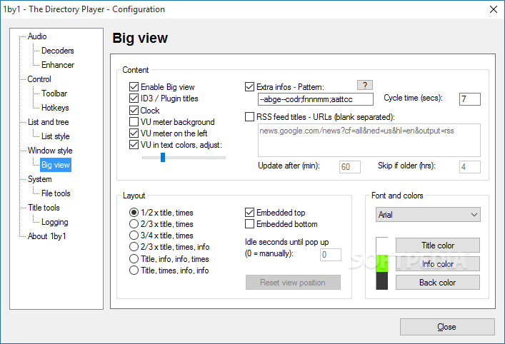Image resolution: width=505 pixels, height=344 pixels.
Task: Click the Info color button
Action: [438, 264]
